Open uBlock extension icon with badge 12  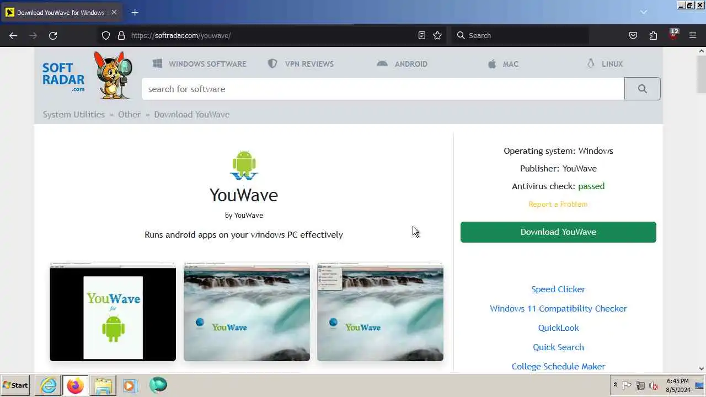[673, 35]
